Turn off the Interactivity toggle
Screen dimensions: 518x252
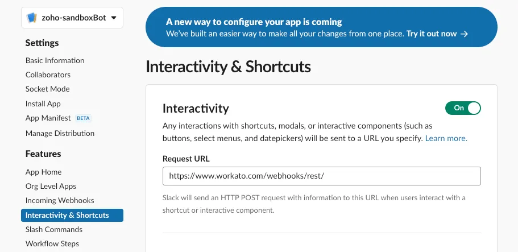(x=463, y=108)
